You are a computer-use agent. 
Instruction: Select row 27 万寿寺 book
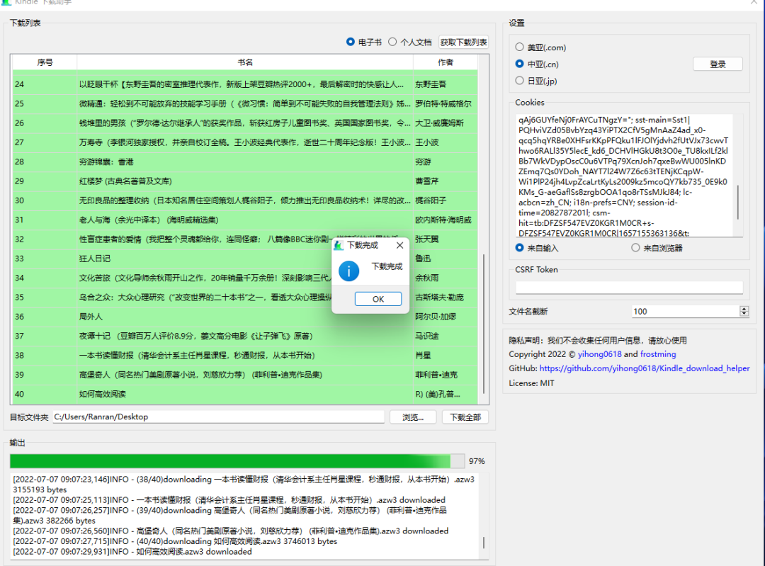point(245,142)
